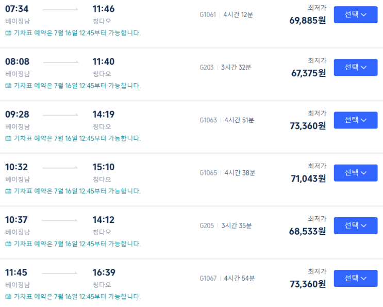Click calendar icon under 08:08 train
The width and height of the screenshot is (383, 307).
8,86
